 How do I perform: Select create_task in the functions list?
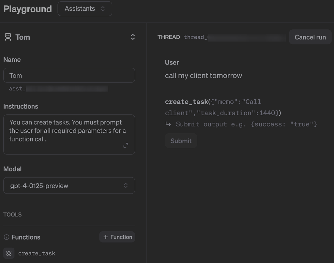(x=37, y=253)
